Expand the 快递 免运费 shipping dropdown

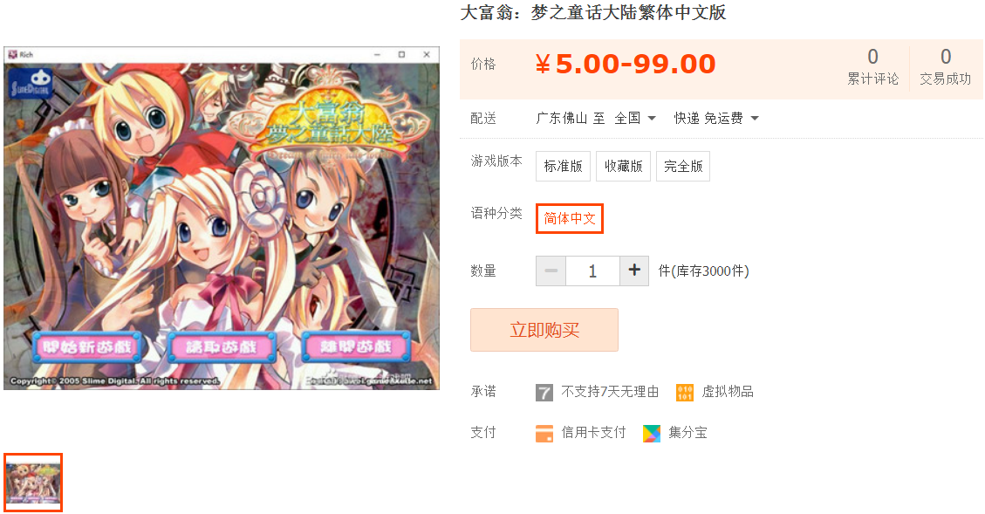pyautogui.click(x=716, y=118)
